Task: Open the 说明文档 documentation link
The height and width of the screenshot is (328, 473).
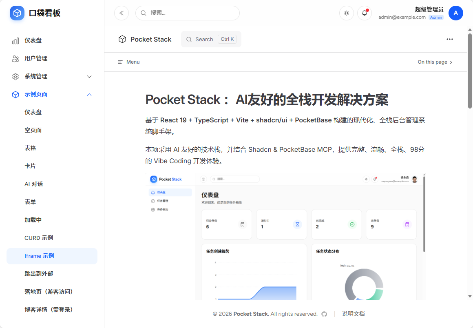Action: point(353,314)
